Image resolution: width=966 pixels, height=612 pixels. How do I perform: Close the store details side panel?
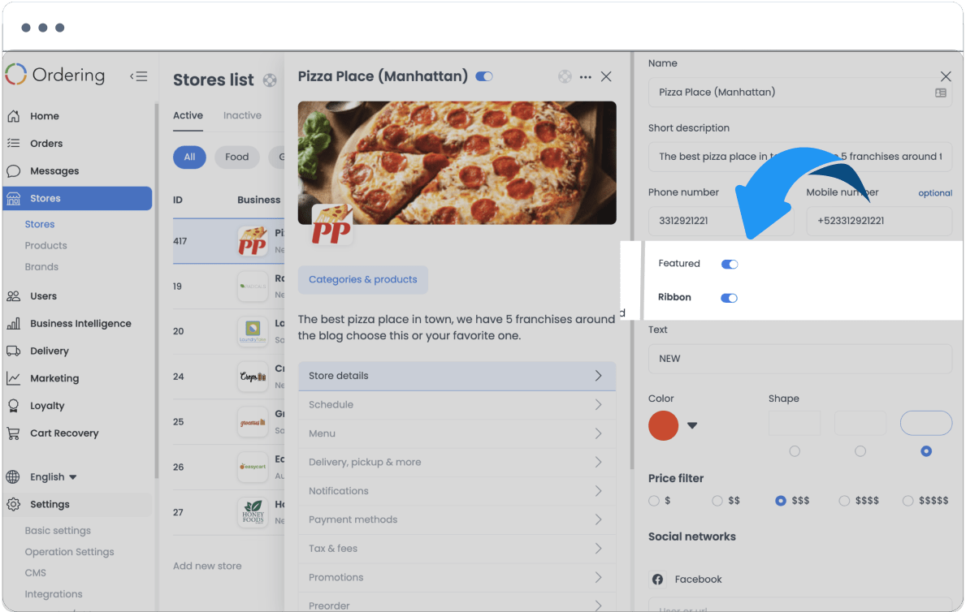point(946,76)
